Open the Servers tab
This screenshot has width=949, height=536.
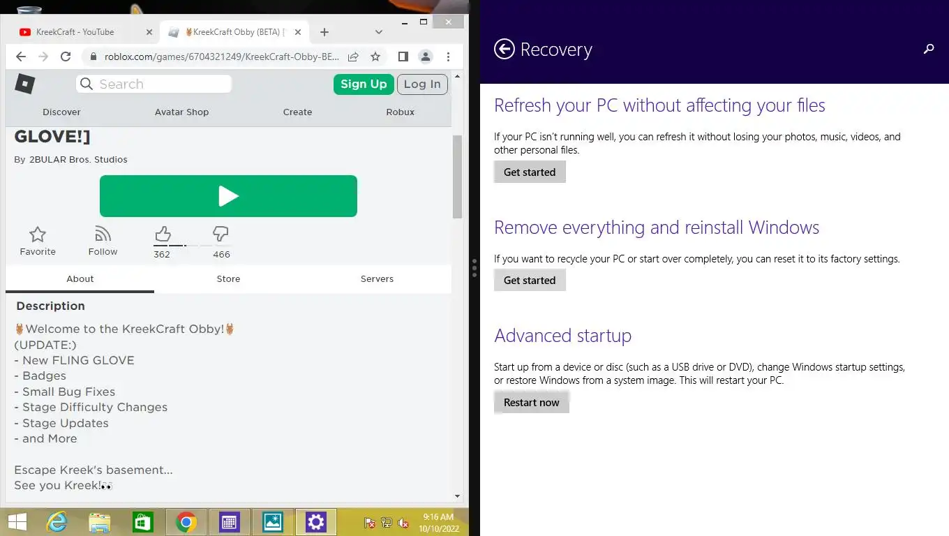[377, 278]
